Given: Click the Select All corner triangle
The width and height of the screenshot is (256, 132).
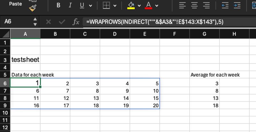Looking at the screenshot, I should (5, 34).
